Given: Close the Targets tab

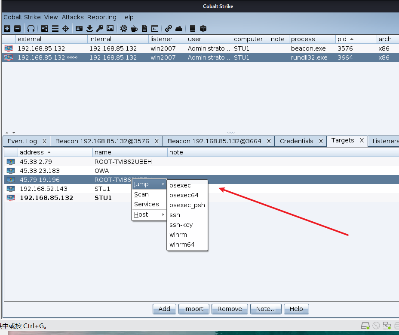Looking at the screenshot, I should (362, 140).
